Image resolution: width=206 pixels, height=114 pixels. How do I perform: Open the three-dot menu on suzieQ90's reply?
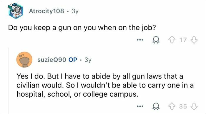140,106
